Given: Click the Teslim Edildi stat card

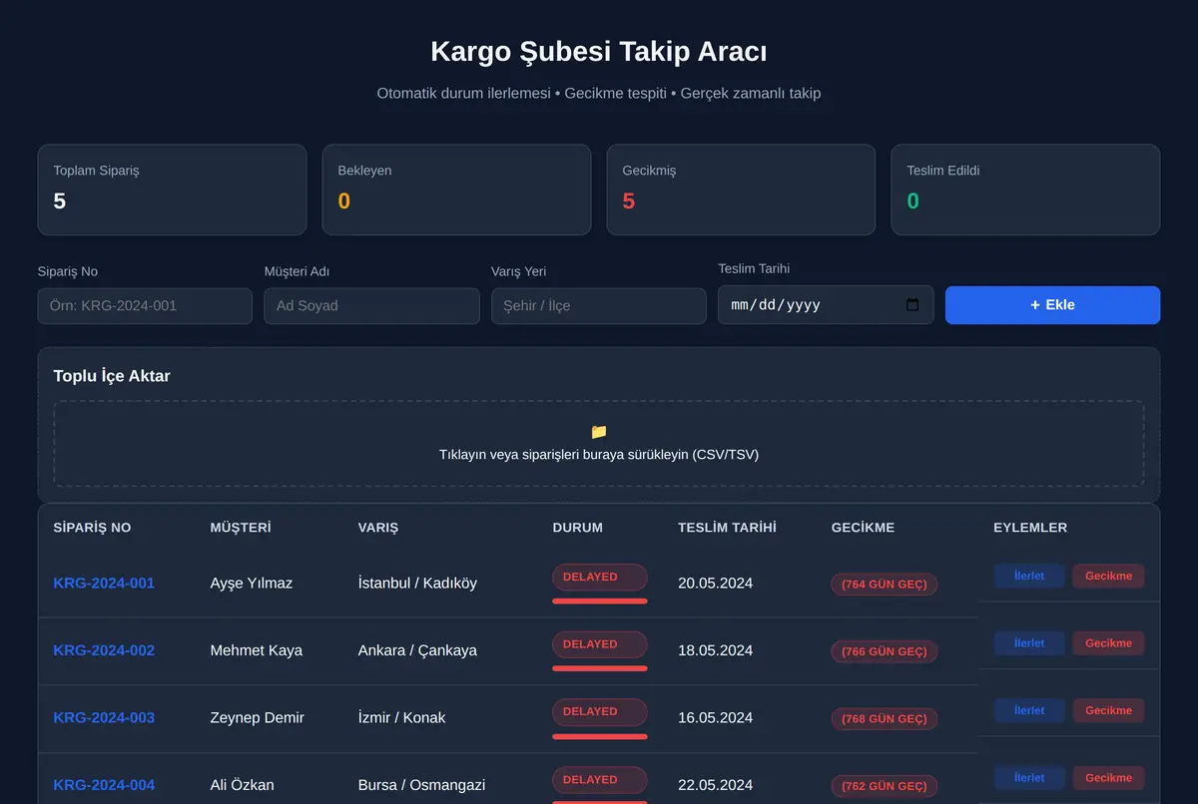Looking at the screenshot, I should [1025, 190].
